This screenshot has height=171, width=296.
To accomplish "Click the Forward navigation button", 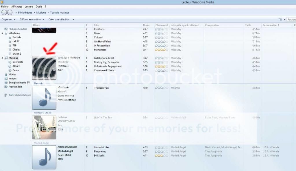I will tap(10, 12).
